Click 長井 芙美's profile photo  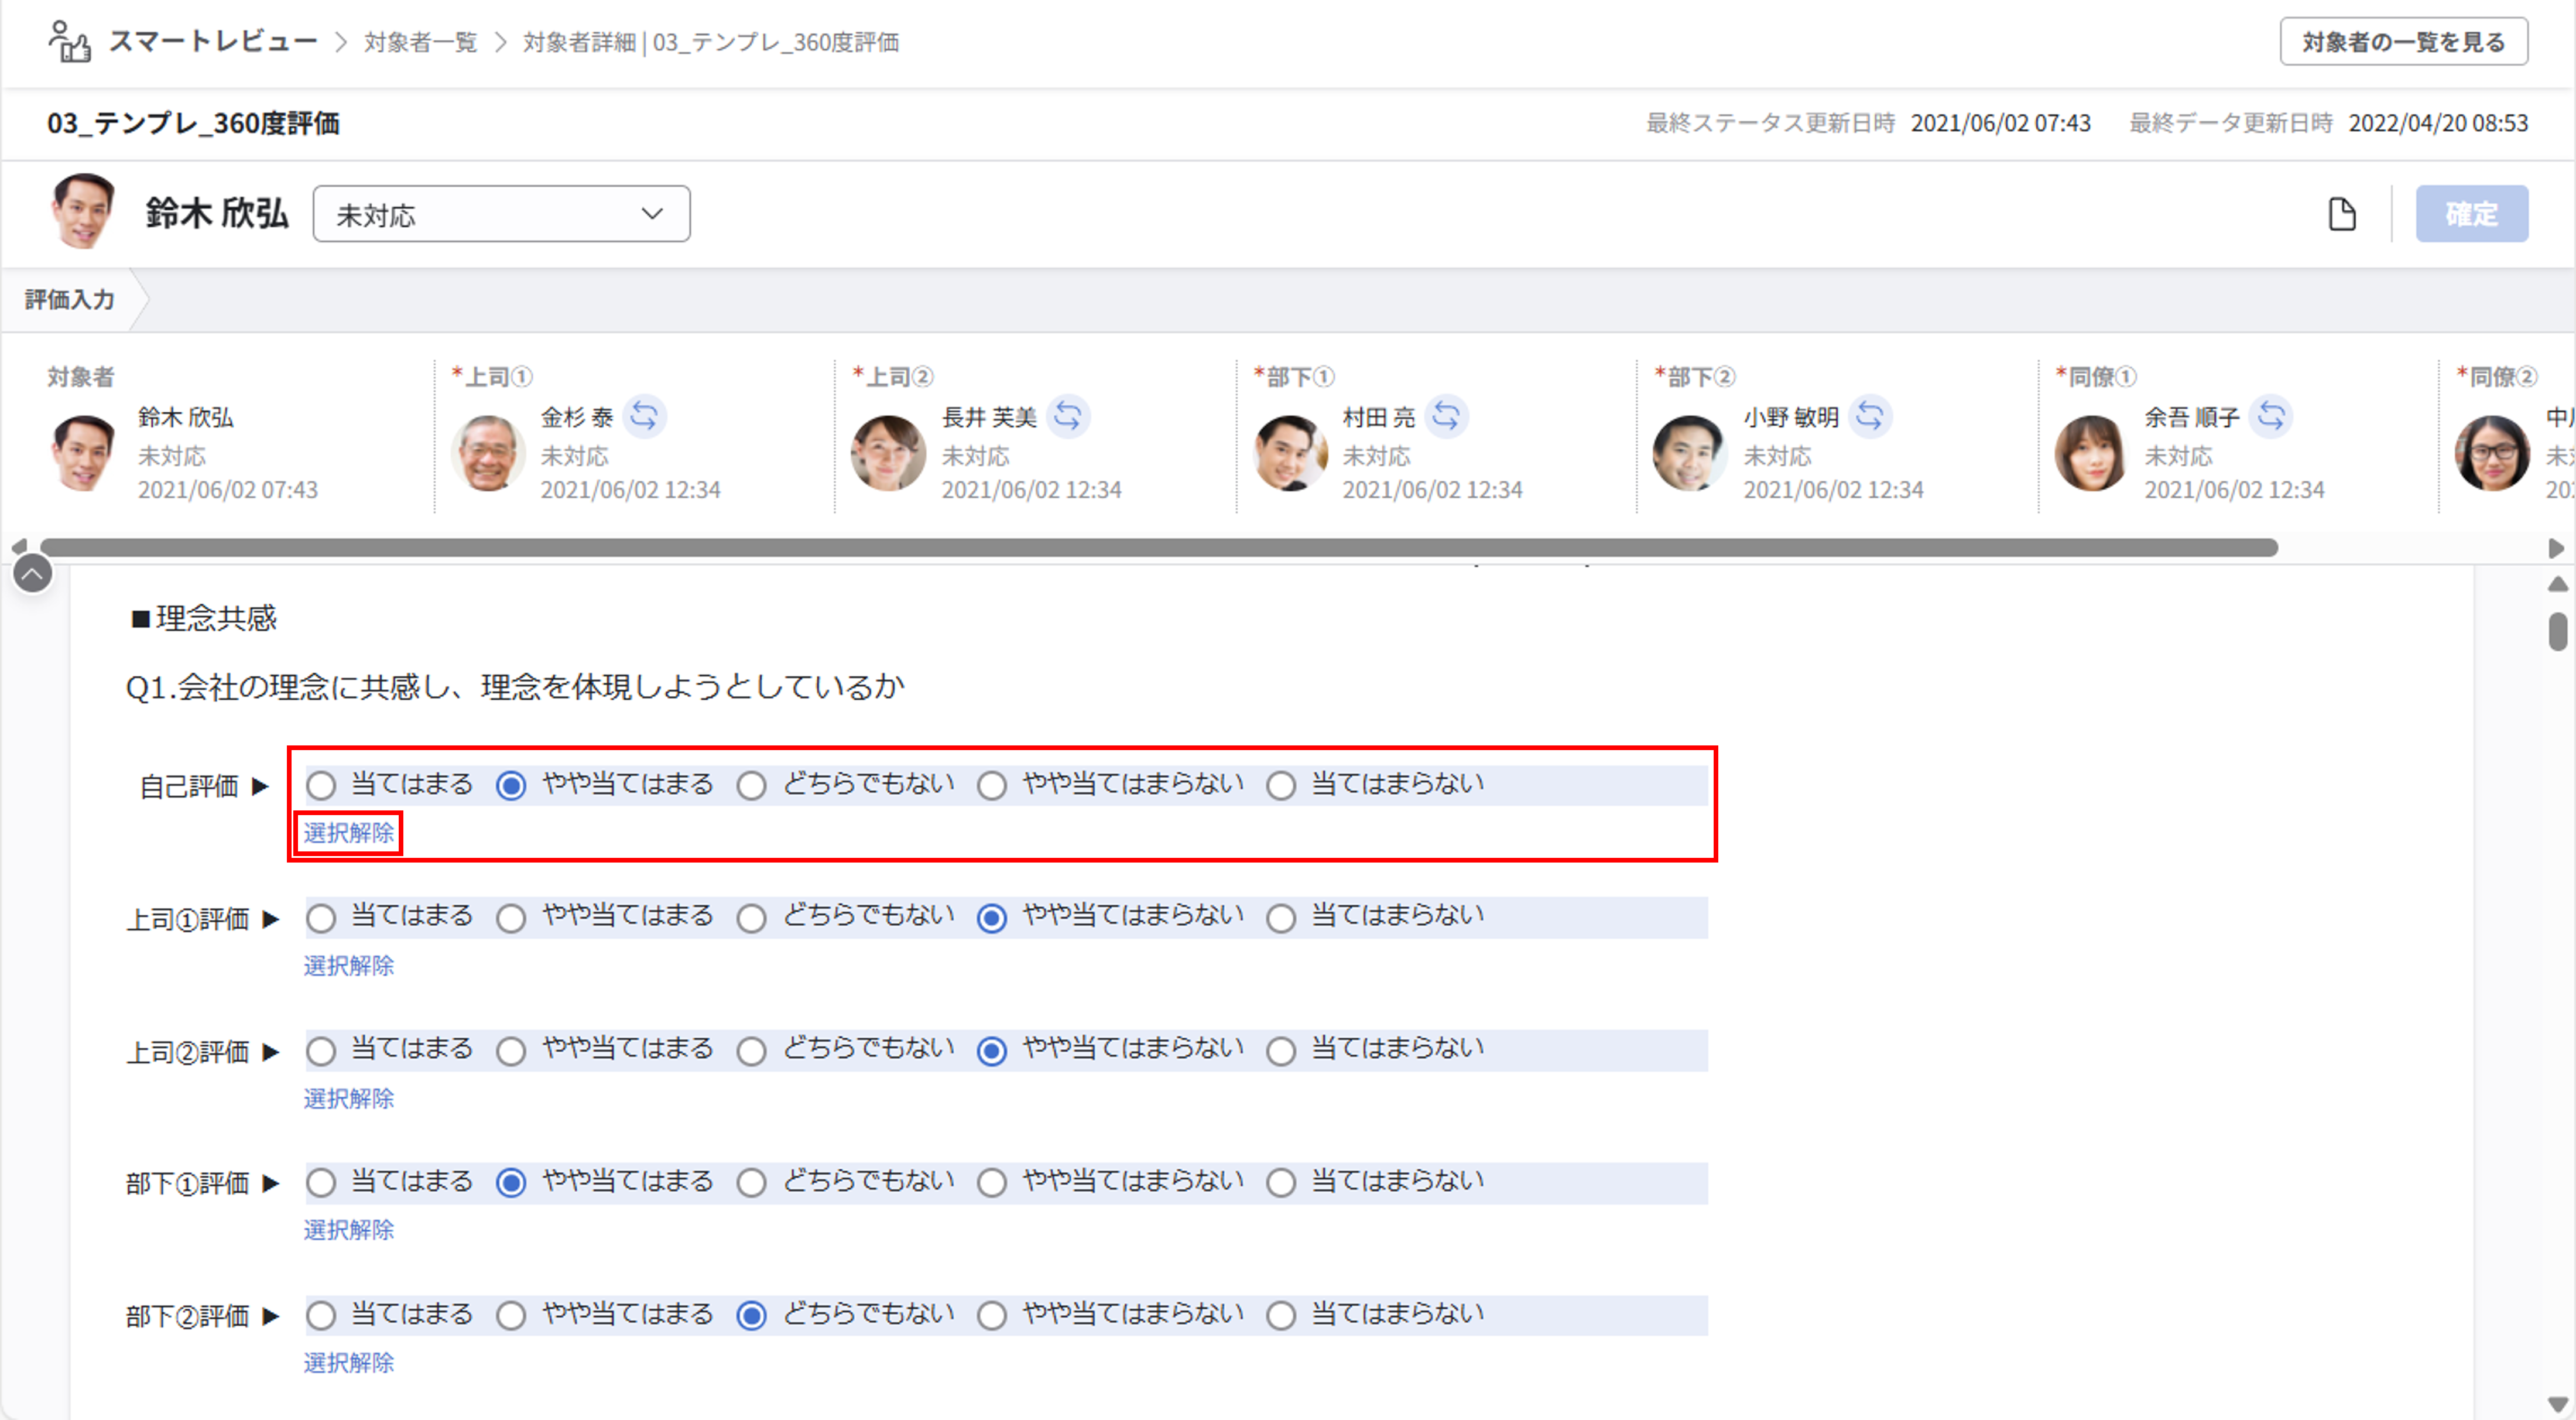tap(887, 453)
